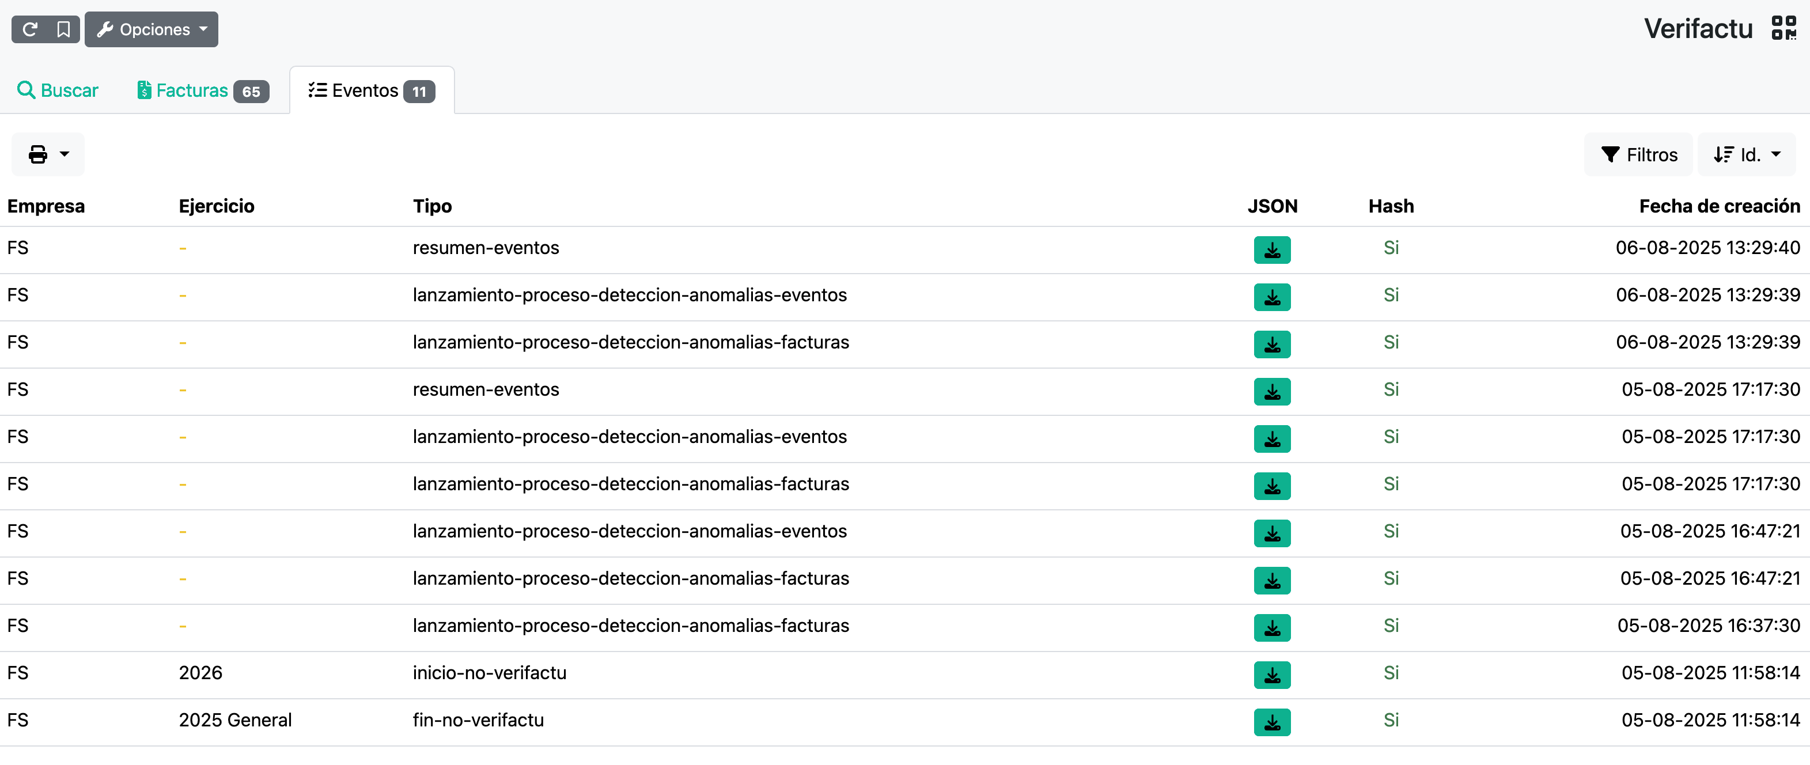Download JSON for anomalias-eventos 05-08-2025 17:17:30
The height and width of the screenshot is (765, 1810).
(1272, 438)
